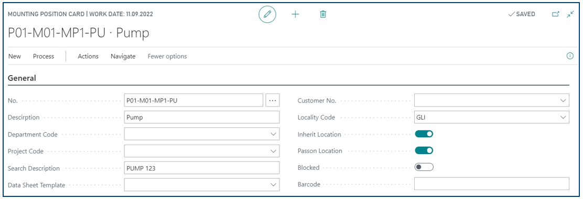The width and height of the screenshot is (583, 199).
Task: Click the Blocked label
Action: coord(309,168)
